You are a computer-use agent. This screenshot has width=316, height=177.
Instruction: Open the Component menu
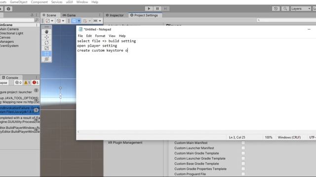click(x=39, y=2)
